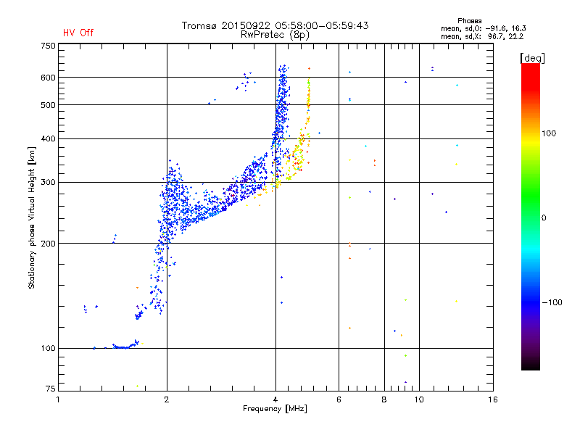Click the x-axis tick label '2'
The height and width of the screenshot is (435, 580).
(167, 399)
